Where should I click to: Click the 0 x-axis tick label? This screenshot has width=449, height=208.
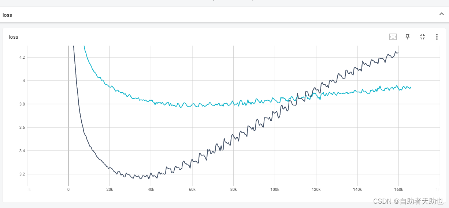68,190
